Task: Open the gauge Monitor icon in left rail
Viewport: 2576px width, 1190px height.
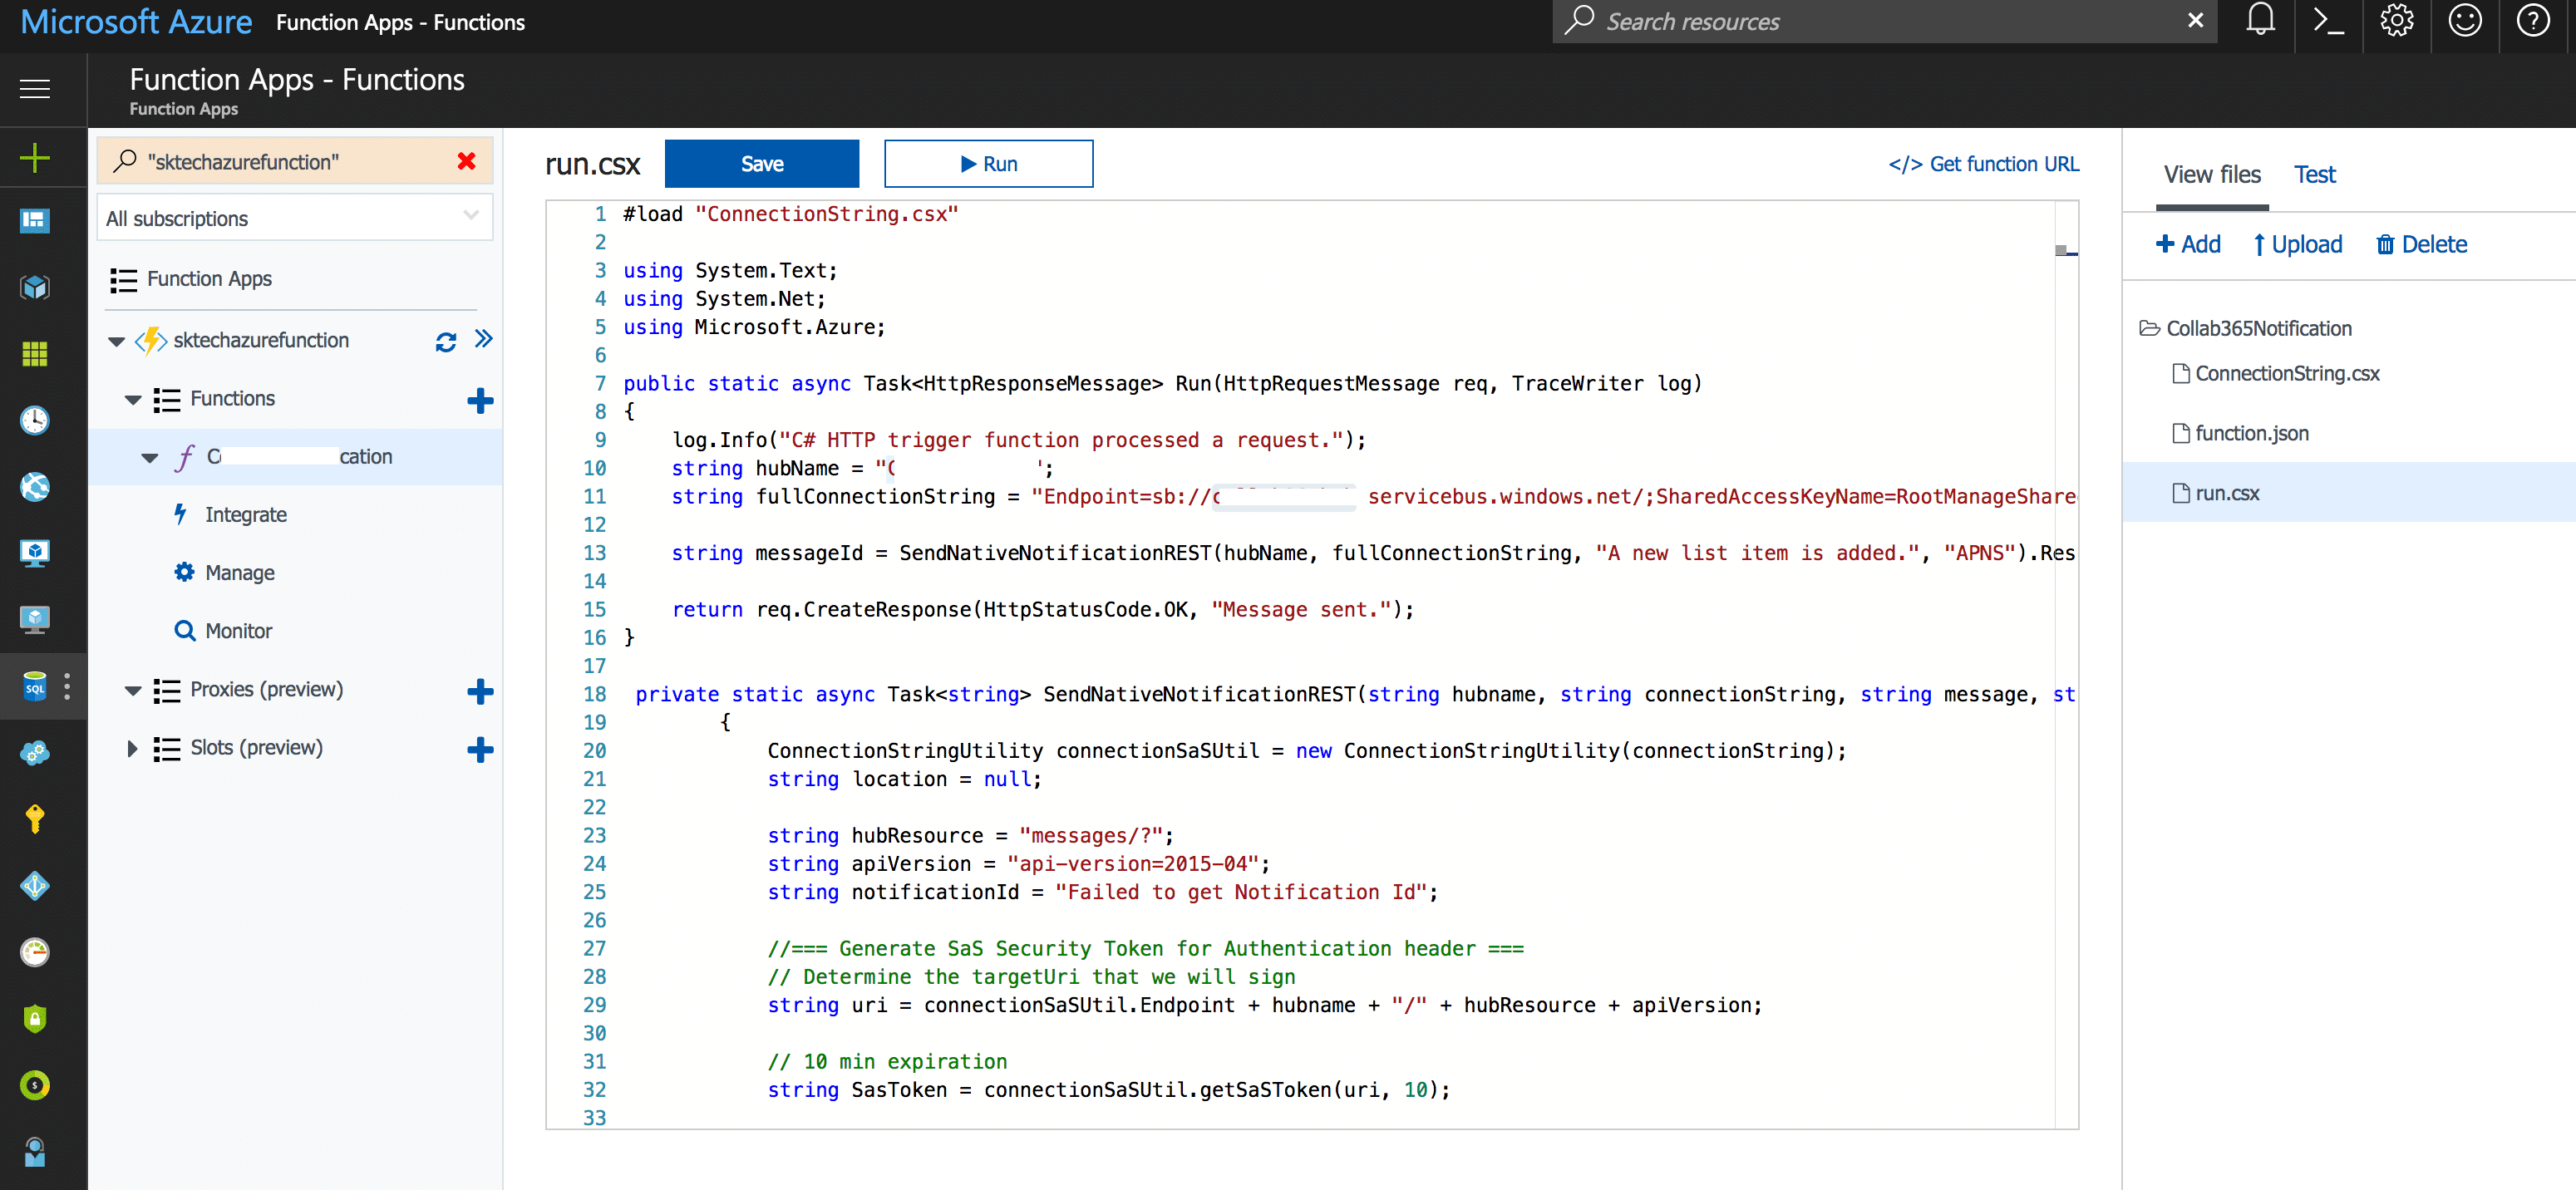Action: [35, 952]
